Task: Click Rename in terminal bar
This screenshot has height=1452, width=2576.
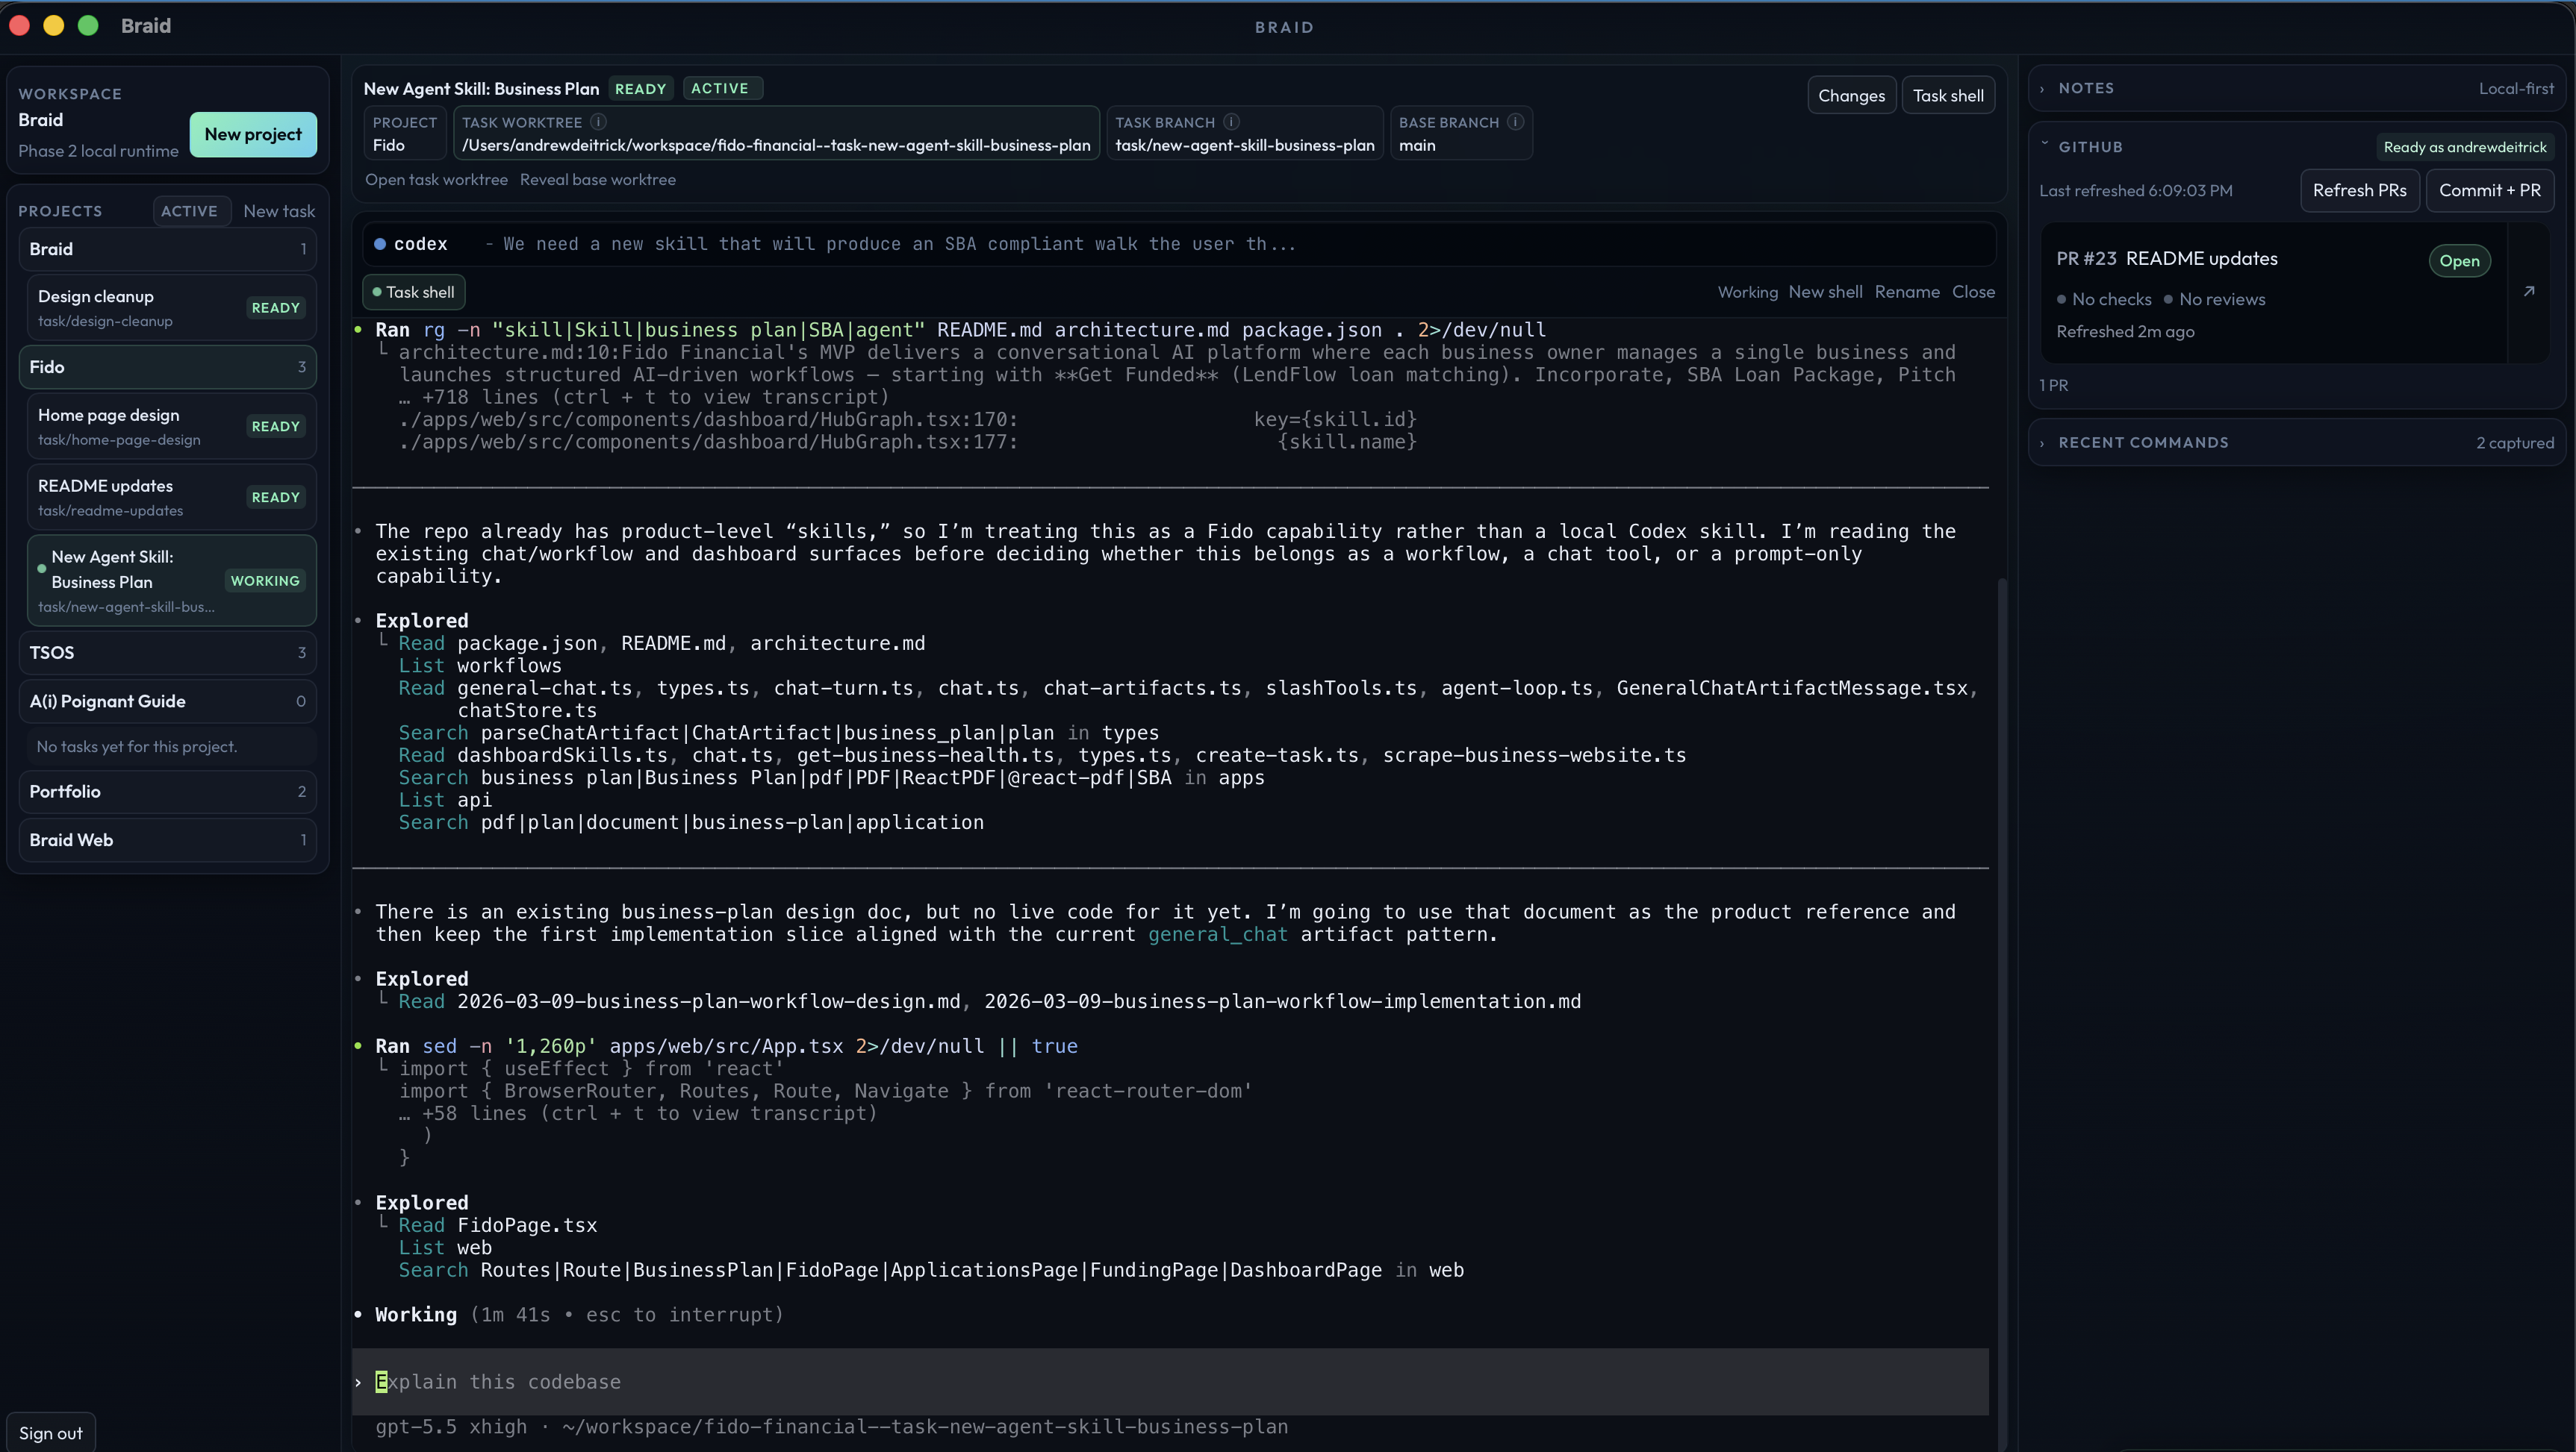Action: 1906,292
